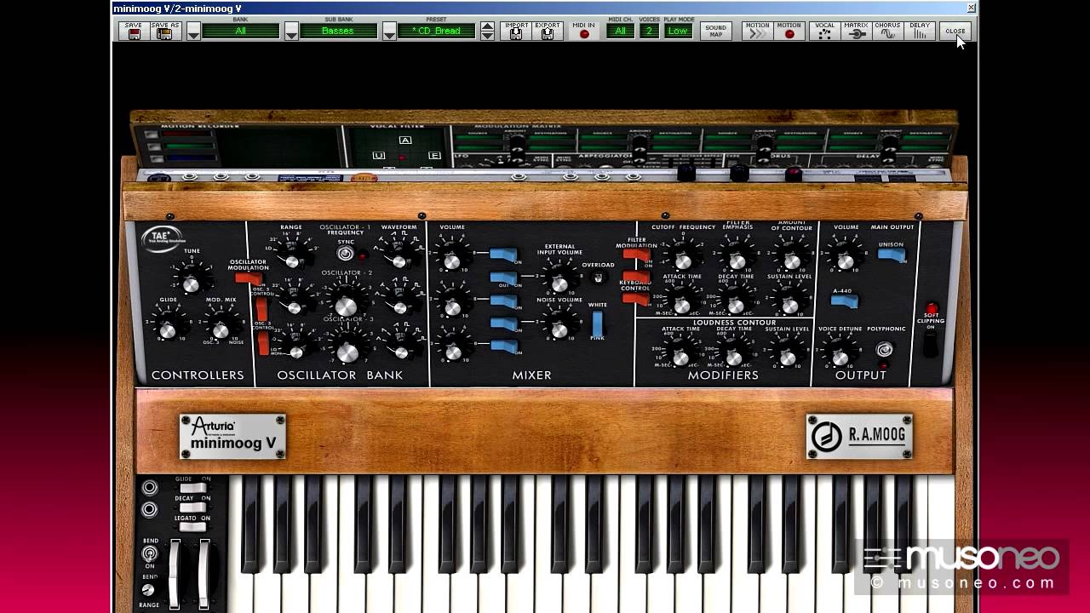Open the MIDI channel All selector

(x=620, y=32)
